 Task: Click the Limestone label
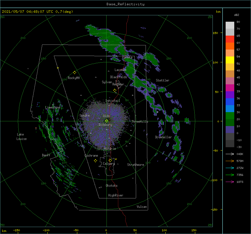pyautogui.click(x=53, y=107)
